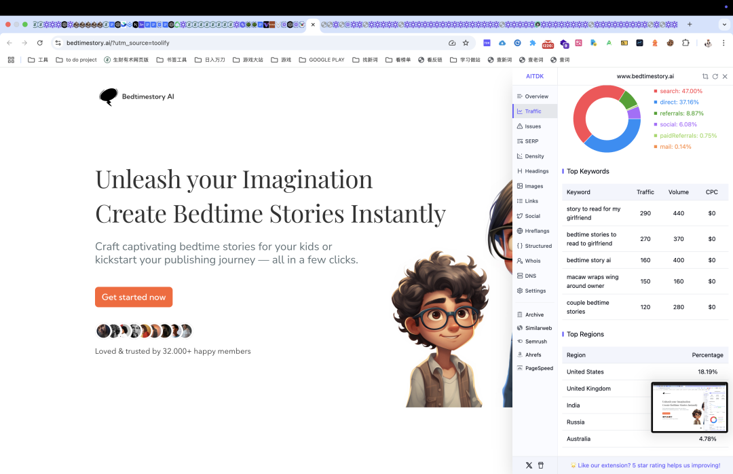Click the mail 0.14% legend entry
The width and height of the screenshot is (733, 474).
(x=672, y=147)
